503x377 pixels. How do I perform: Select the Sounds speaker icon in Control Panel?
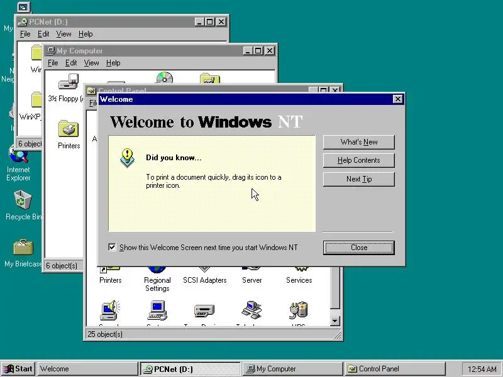109,310
